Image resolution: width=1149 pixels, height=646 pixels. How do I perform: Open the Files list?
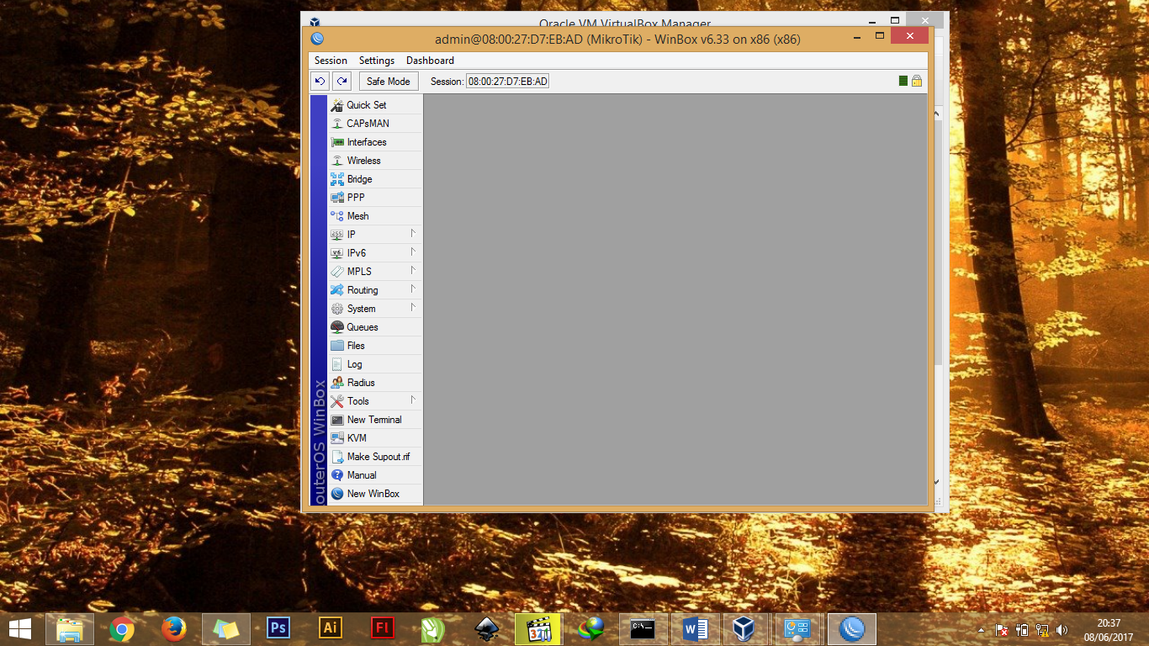click(x=374, y=346)
